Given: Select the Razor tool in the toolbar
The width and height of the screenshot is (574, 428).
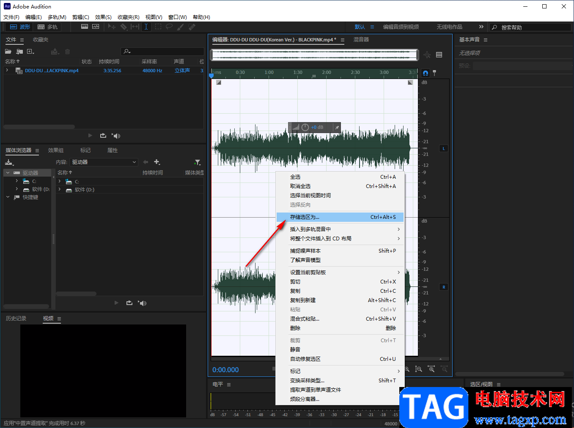Looking at the screenshot, I should (x=124, y=27).
